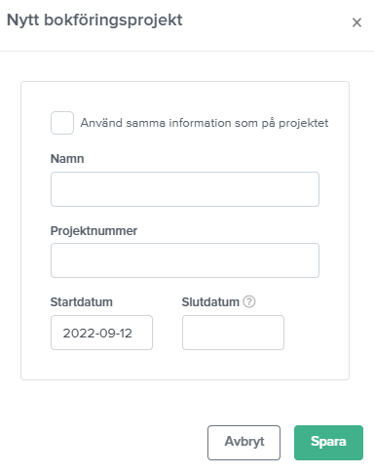Open the empty Slutdatum date field
The height and width of the screenshot is (474, 374).
[x=233, y=333]
